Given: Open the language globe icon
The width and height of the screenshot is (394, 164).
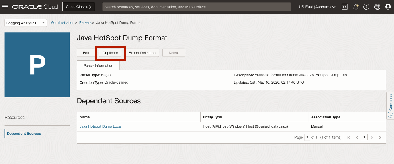Looking at the screenshot, I should coord(377,7).
